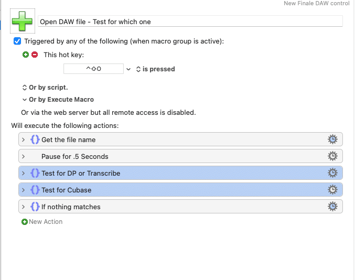Expand the Get the file name action
The image size is (355, 280).
click(x=24, y=139)
